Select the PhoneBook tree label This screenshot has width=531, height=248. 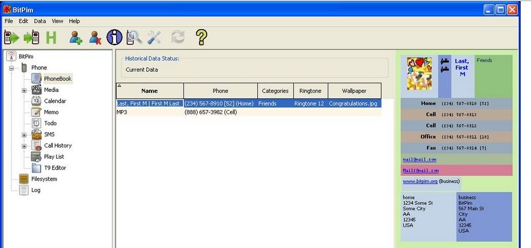(58, 78)
